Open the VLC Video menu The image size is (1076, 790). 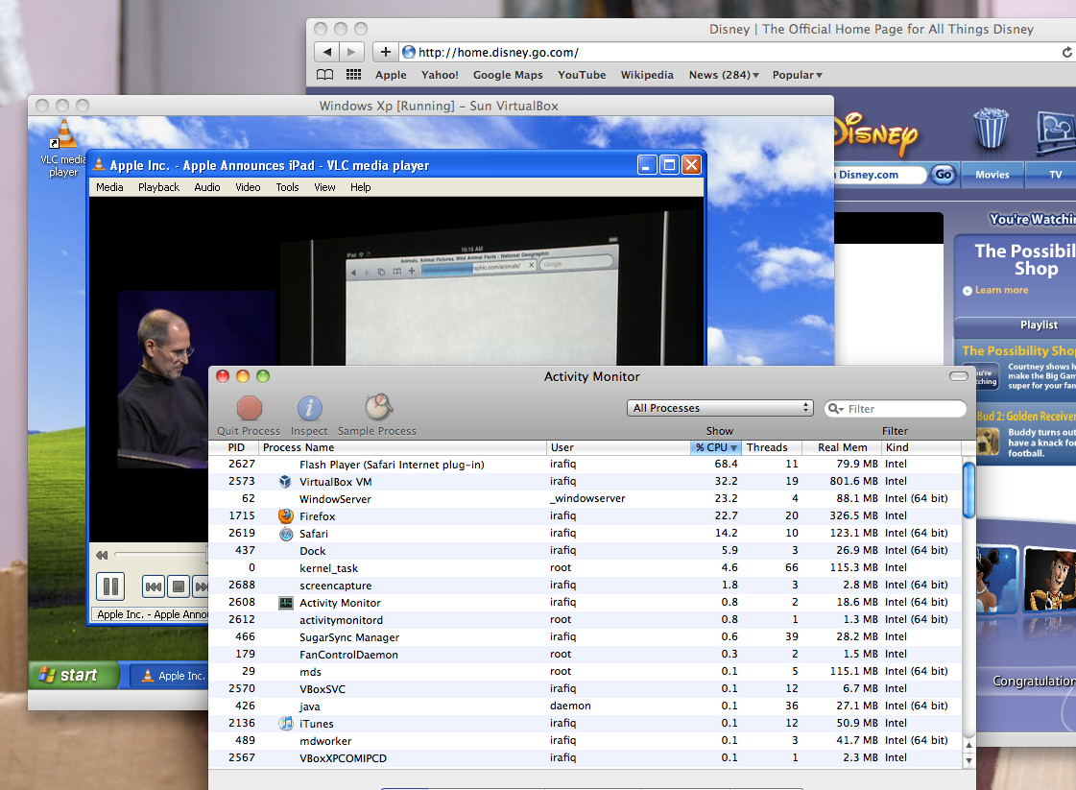click(x=248, y=187)
